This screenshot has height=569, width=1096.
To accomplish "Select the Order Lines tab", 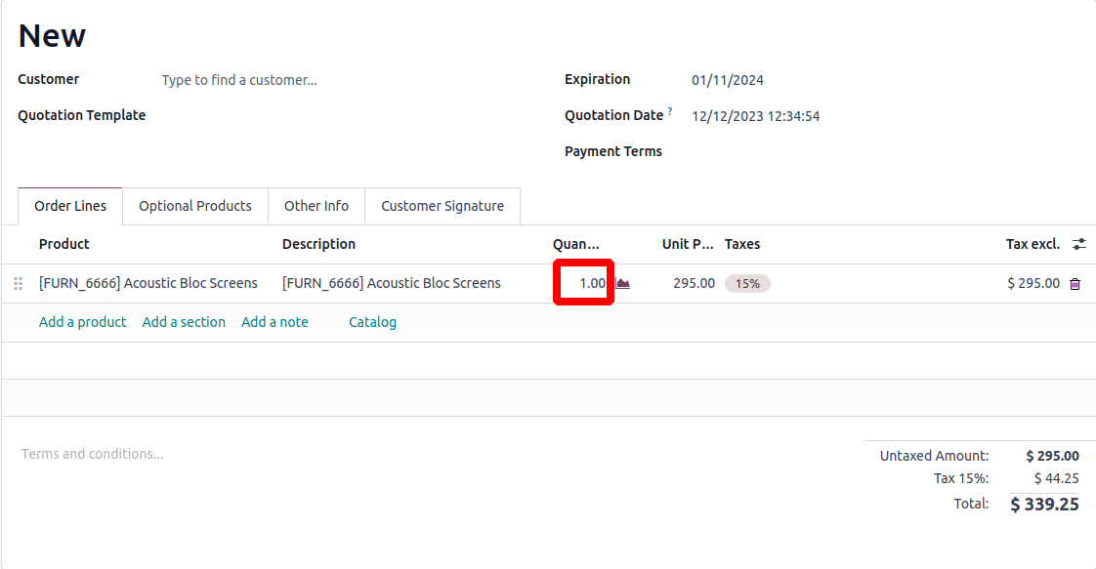I will point(70,206).
